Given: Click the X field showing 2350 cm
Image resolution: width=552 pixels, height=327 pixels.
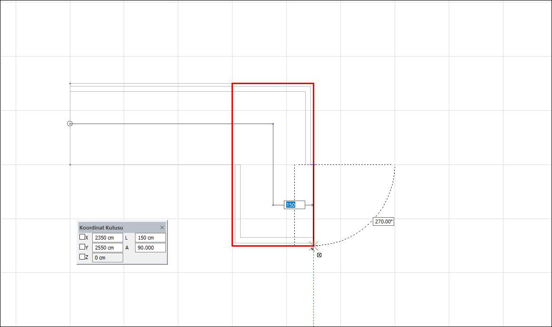Looking at the screenshot, I should pyautogui.click(x=108, y=238).
